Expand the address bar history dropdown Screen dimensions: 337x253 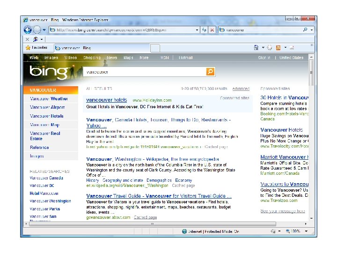point(197,30)
